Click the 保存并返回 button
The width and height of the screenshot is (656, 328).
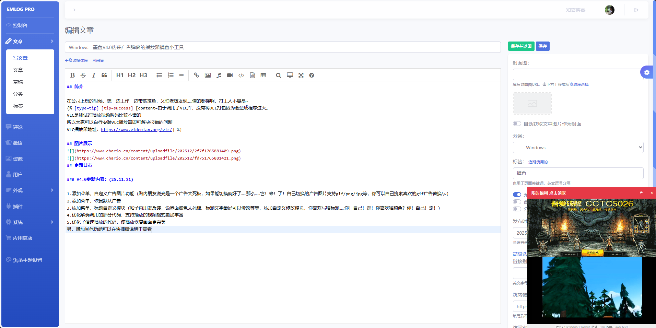click(521, 46)
